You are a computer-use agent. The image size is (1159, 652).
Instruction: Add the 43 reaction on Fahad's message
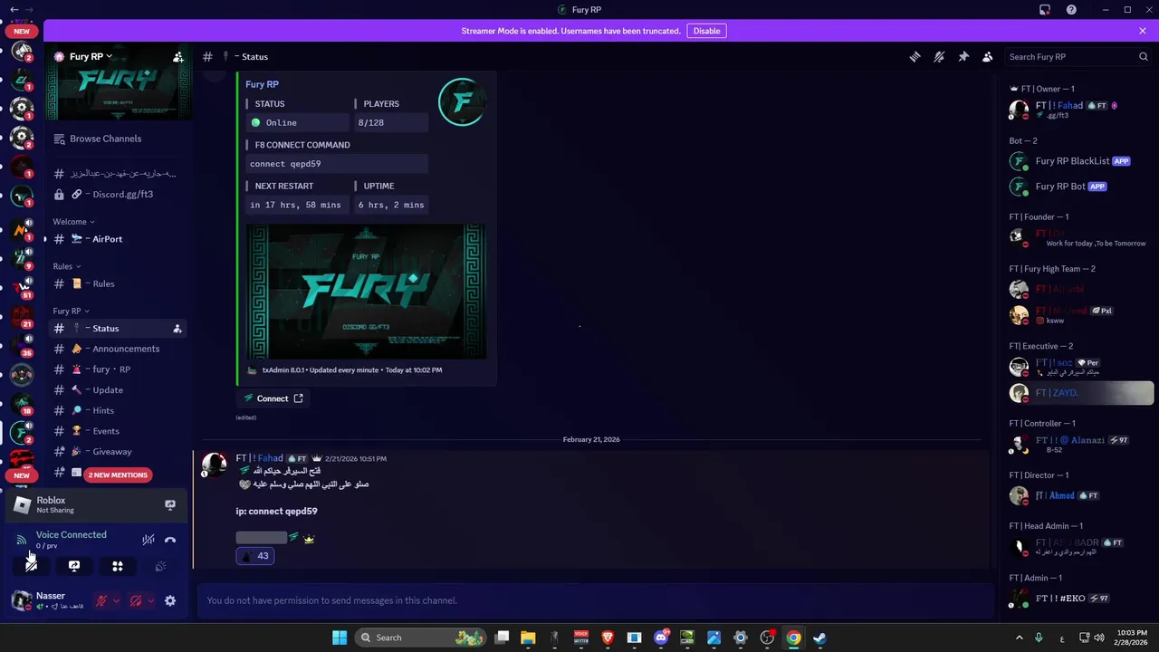(x=254, y=556)
